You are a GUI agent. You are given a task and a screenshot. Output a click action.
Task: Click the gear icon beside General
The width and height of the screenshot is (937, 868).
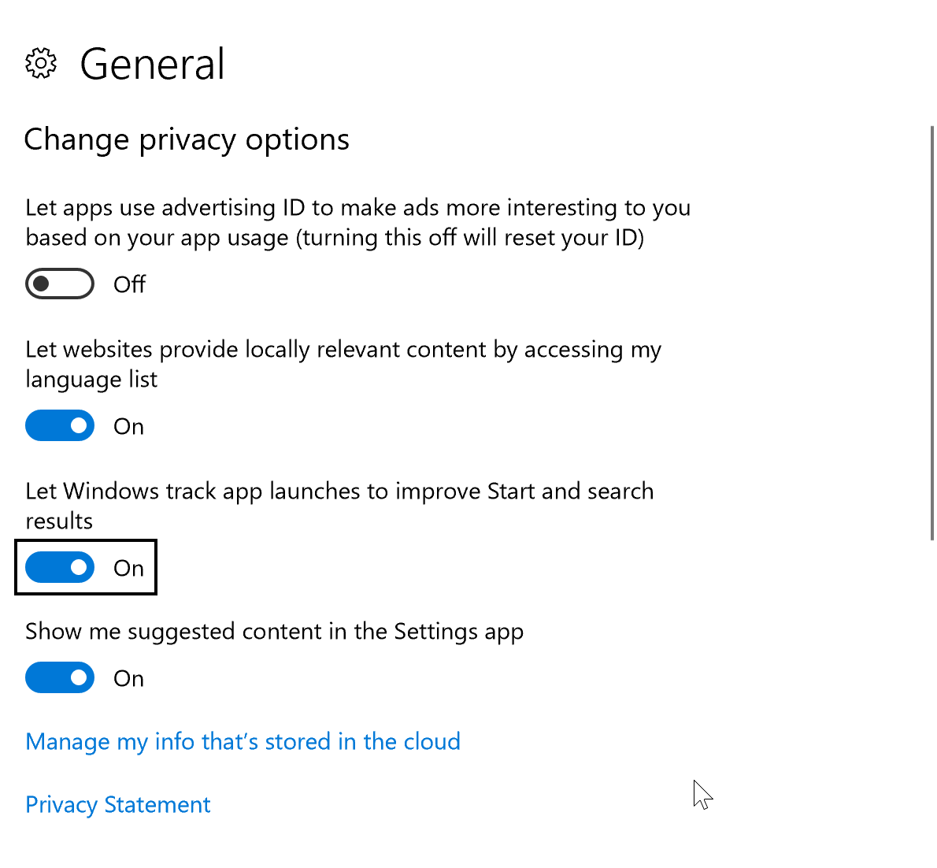(41, 64)
